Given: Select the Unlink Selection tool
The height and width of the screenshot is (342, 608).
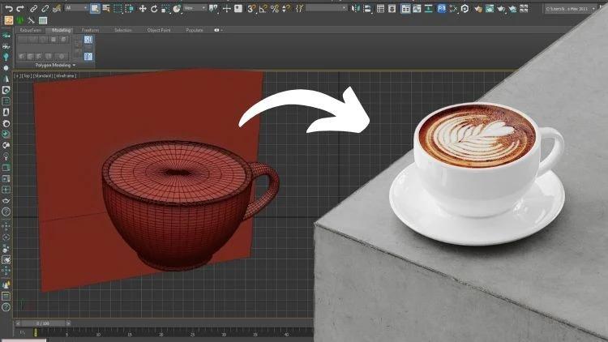Looking at the screenshot, I should pos(45,8).
